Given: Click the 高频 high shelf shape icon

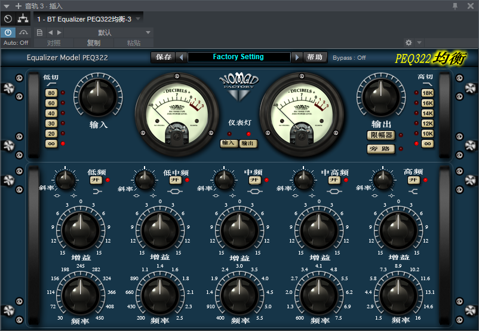Looking at the screenshot, I should 413,192.
